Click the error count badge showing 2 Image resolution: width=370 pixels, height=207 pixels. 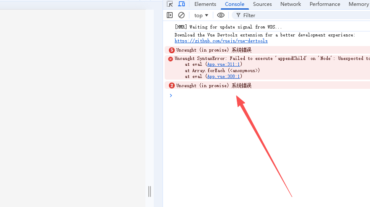(171, 85)
